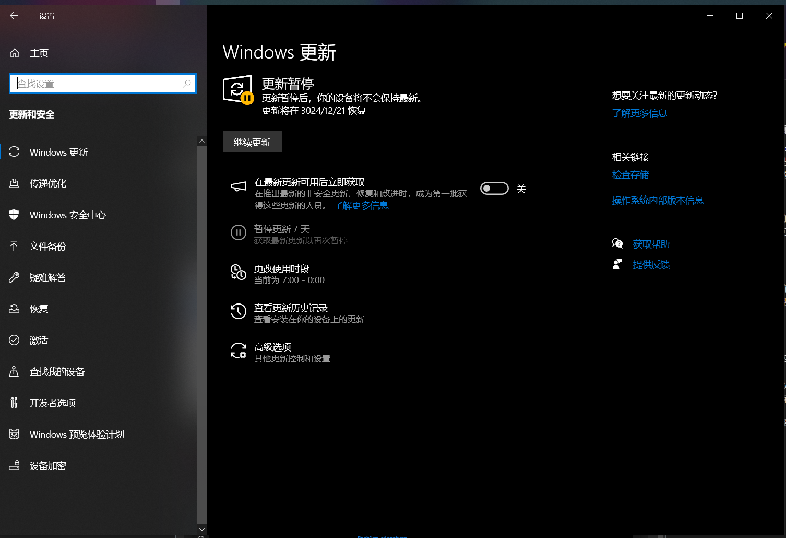
Task: Open 查看更新历史记录 option text
Action: 291,308
